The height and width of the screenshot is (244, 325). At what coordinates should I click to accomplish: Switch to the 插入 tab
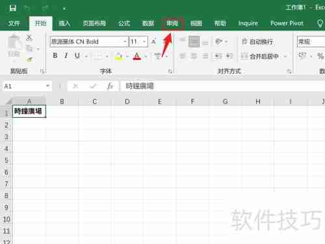[x=64, y=23]
